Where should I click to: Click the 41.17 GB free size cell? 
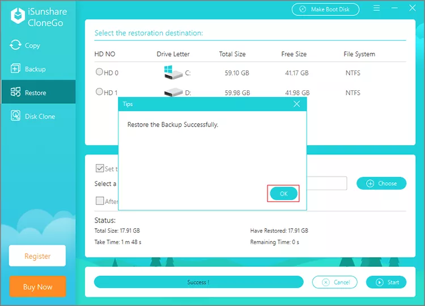pos(296,73)
